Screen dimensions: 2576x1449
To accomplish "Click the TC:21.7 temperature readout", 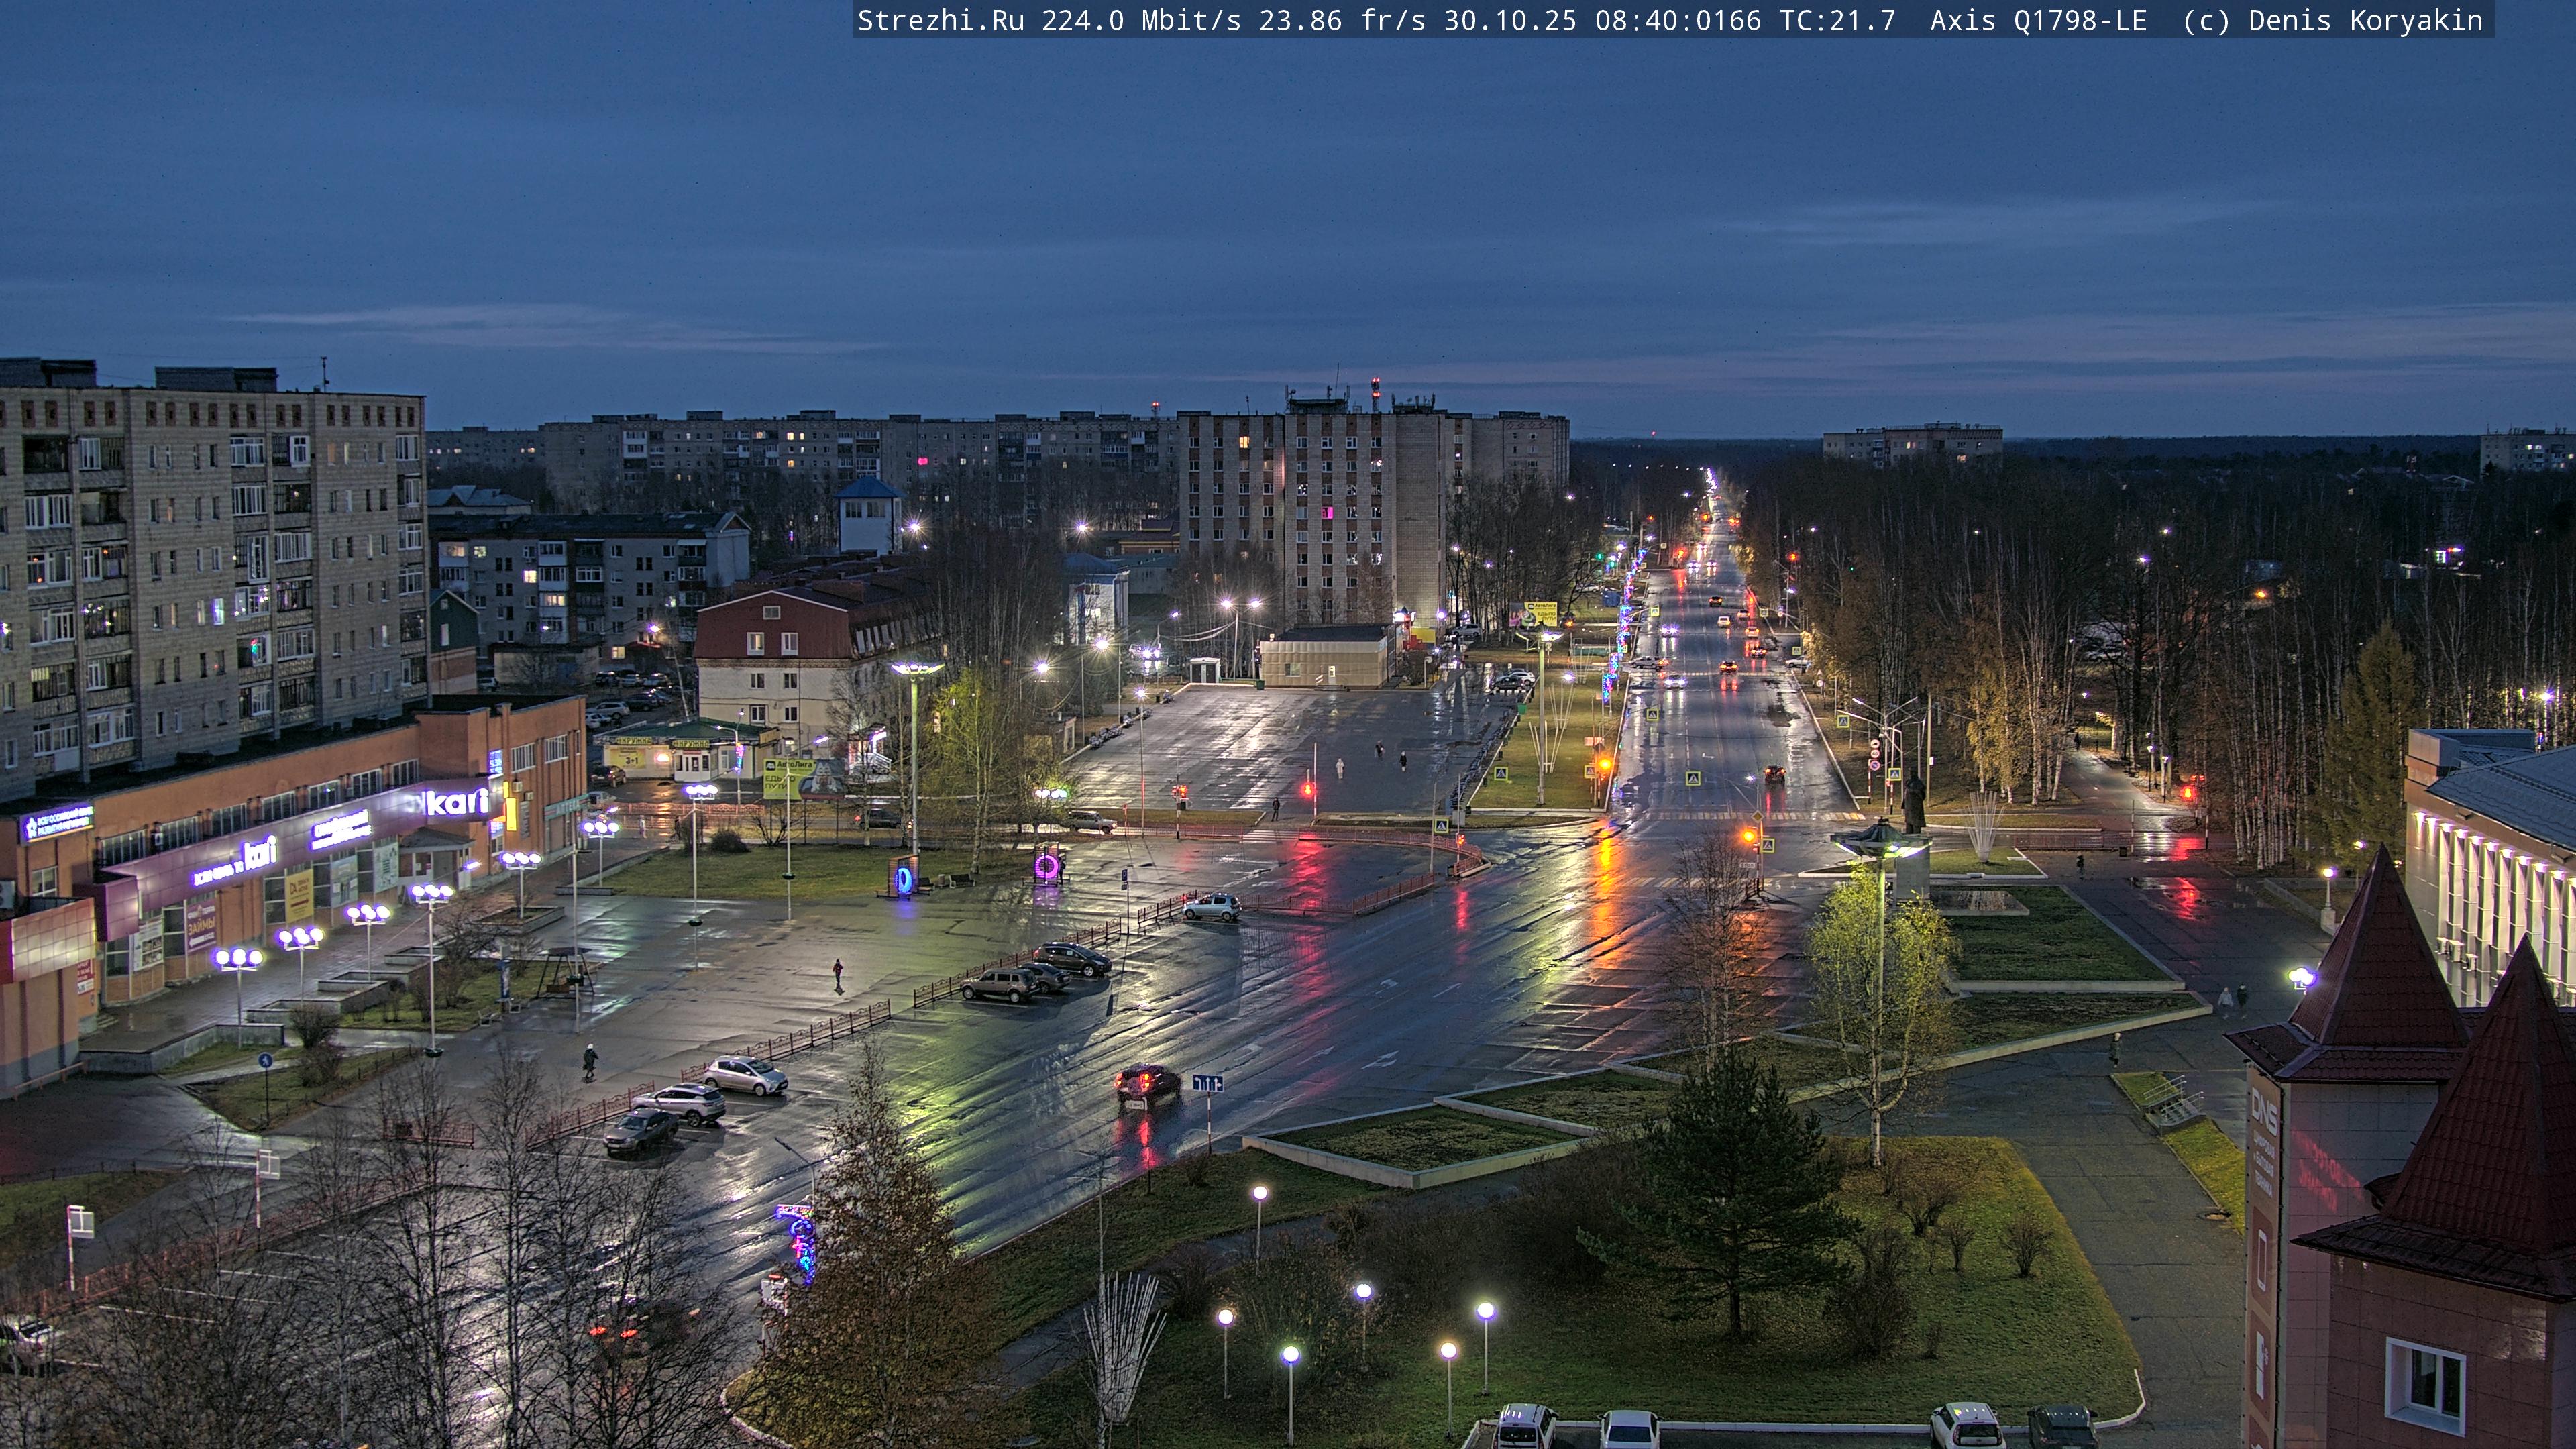I will tap(1837, 20).
